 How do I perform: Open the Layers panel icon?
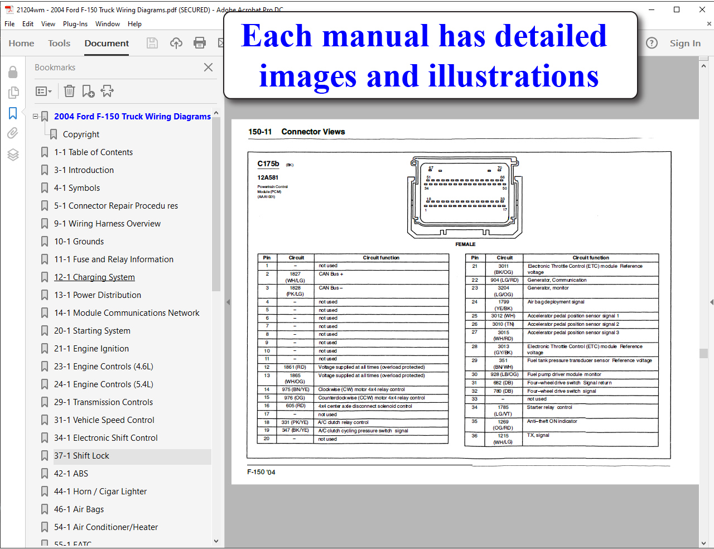point(13,155)
